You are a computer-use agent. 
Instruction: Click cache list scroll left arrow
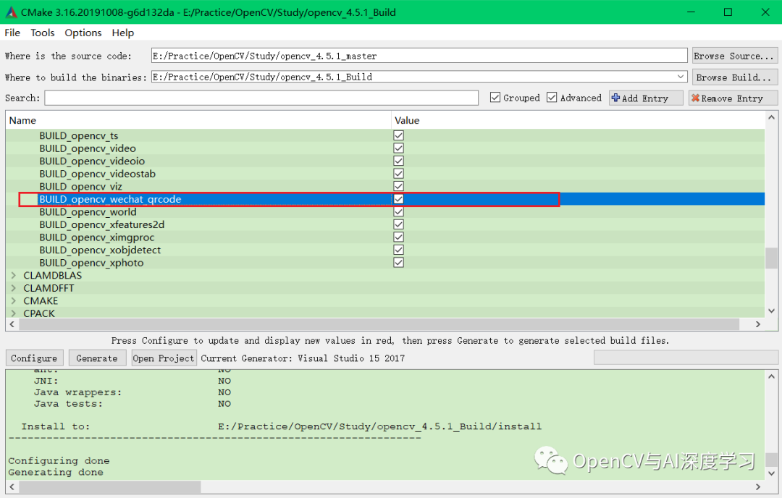click(x=12, y=324)
